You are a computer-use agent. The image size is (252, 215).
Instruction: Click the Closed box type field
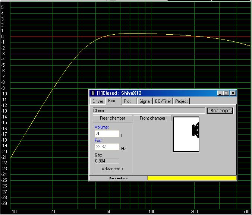149,111
